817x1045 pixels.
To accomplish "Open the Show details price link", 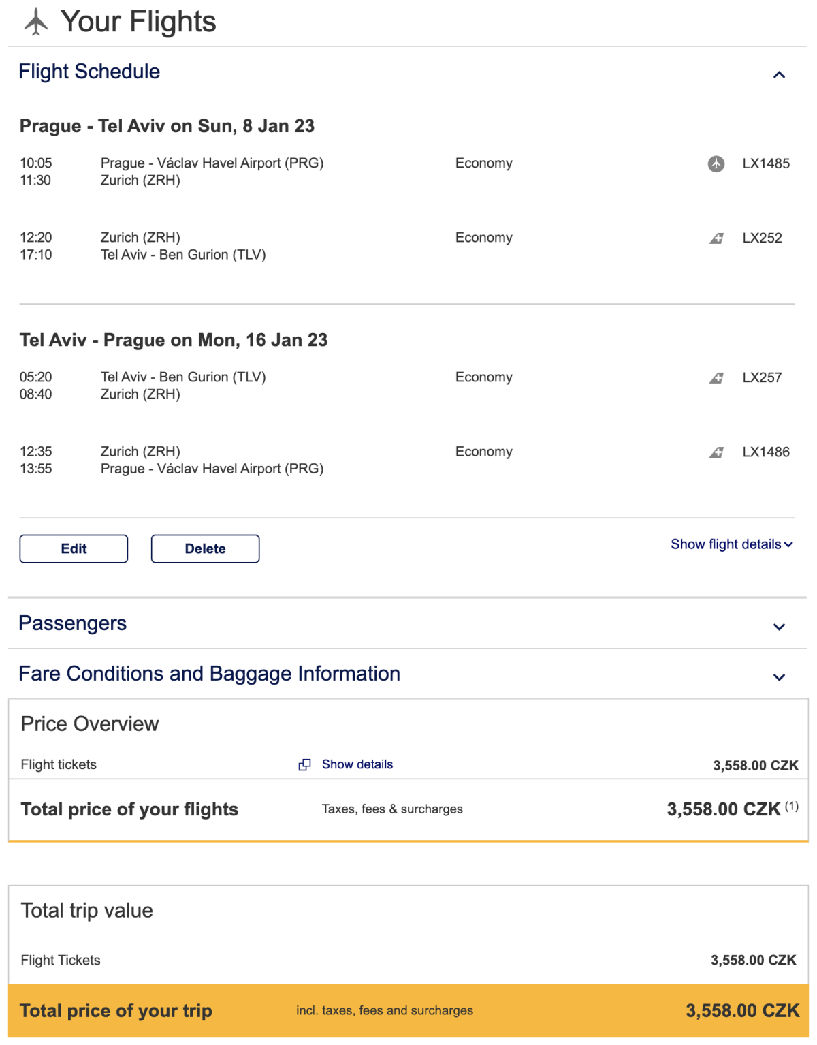I will point(357,764).
